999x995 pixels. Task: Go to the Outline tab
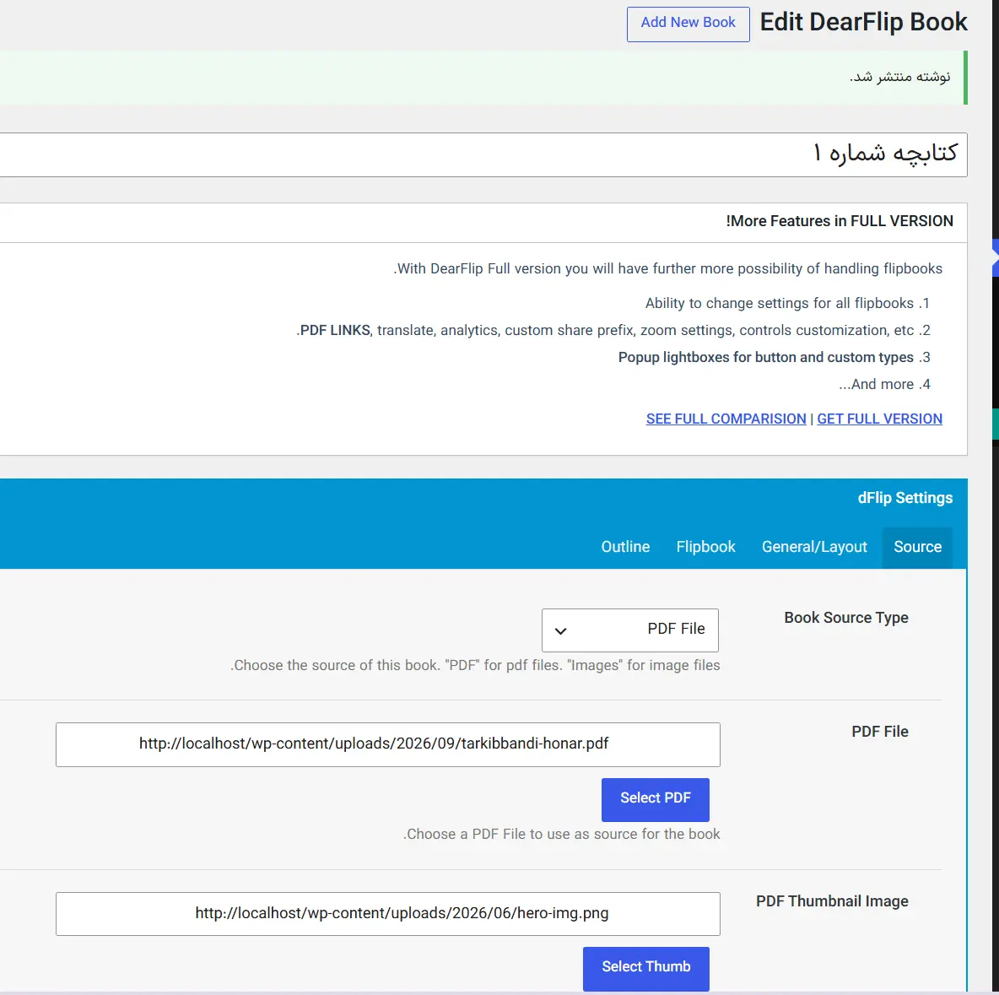626,547
